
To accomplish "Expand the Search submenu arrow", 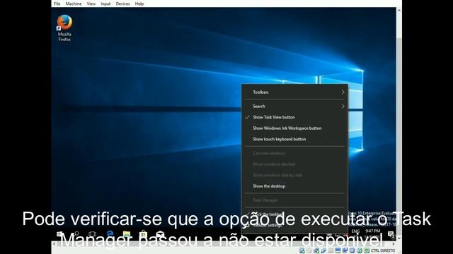I will click(x=343, y=106).
